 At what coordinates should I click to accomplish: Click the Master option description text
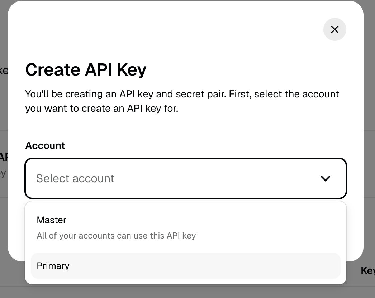pos(116,236)
